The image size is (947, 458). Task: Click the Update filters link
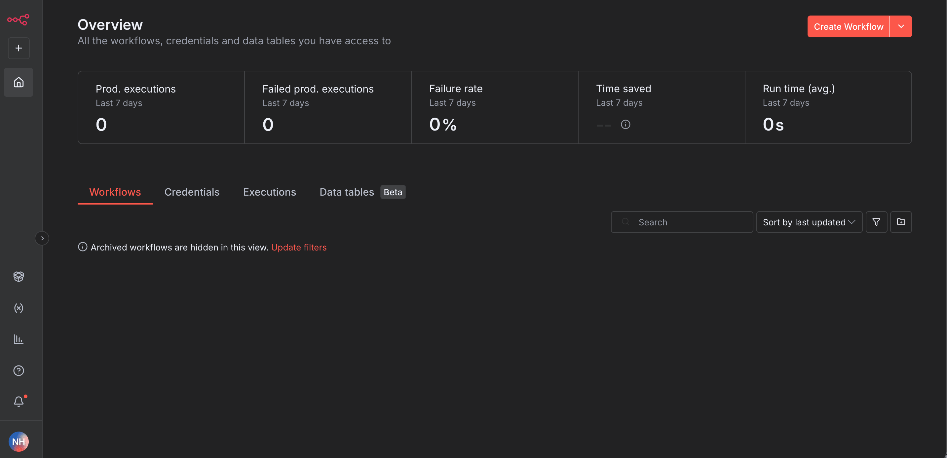298,248
